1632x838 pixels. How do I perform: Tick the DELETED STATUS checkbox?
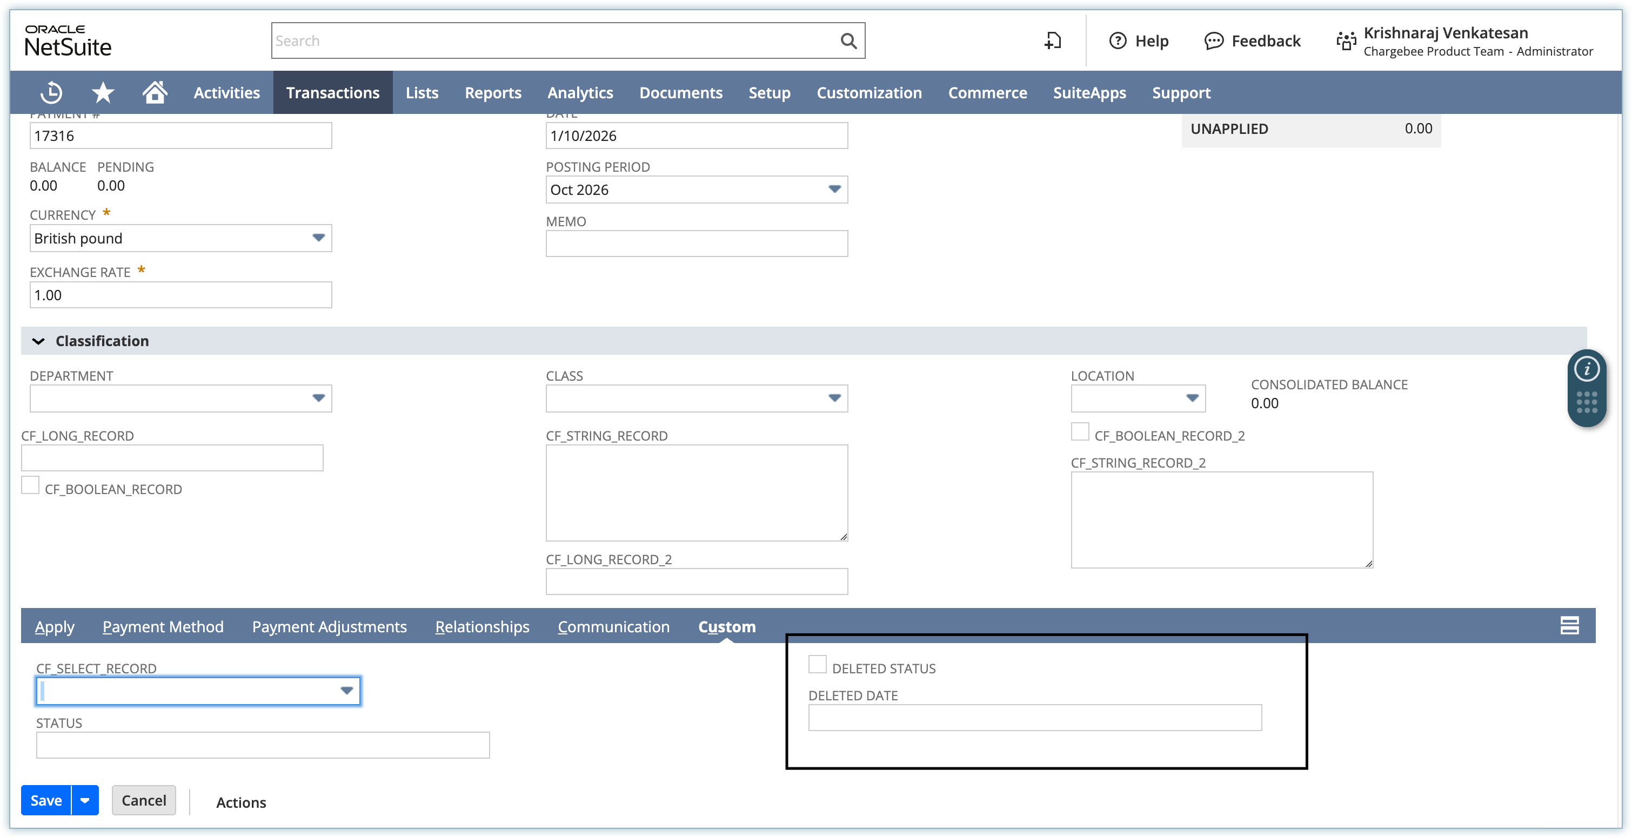[x=817, y=665]
